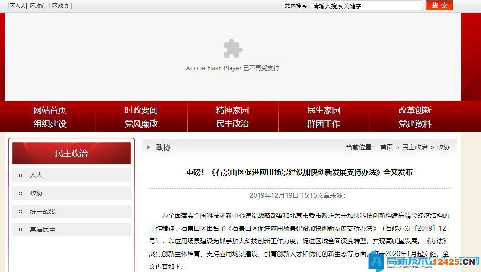Open 时政要闻 navigation menu item
Screen dimensions: 481x272
pos(141,110)
